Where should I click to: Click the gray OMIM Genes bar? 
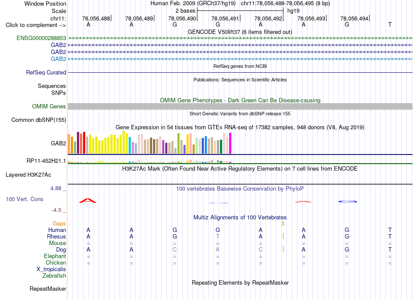pyautogui.click(x=240, y=106)
